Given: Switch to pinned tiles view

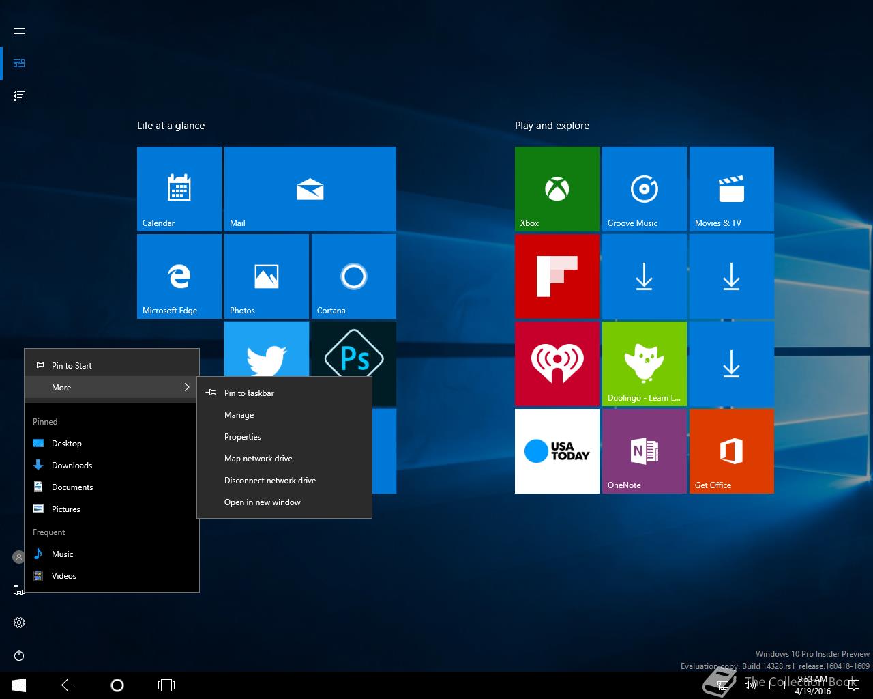Looking at the screenshot, I should coord(19,63).
